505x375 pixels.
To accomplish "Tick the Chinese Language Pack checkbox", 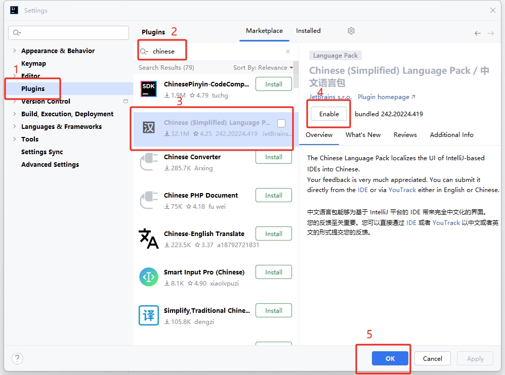I will pyautogui.click(x=281, y=123).
